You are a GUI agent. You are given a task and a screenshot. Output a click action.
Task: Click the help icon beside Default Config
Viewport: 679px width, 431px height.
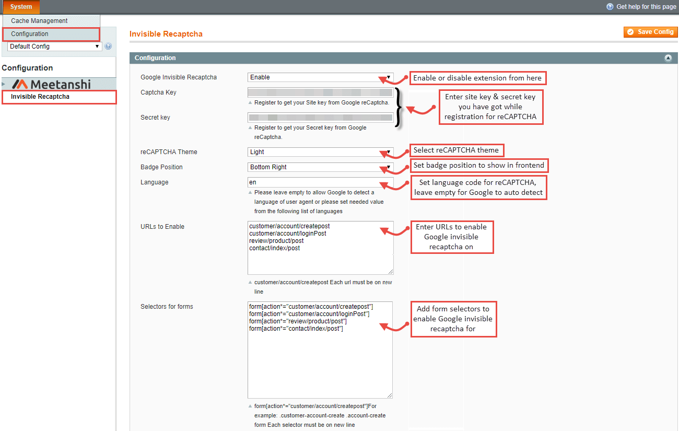click(108, 46)
